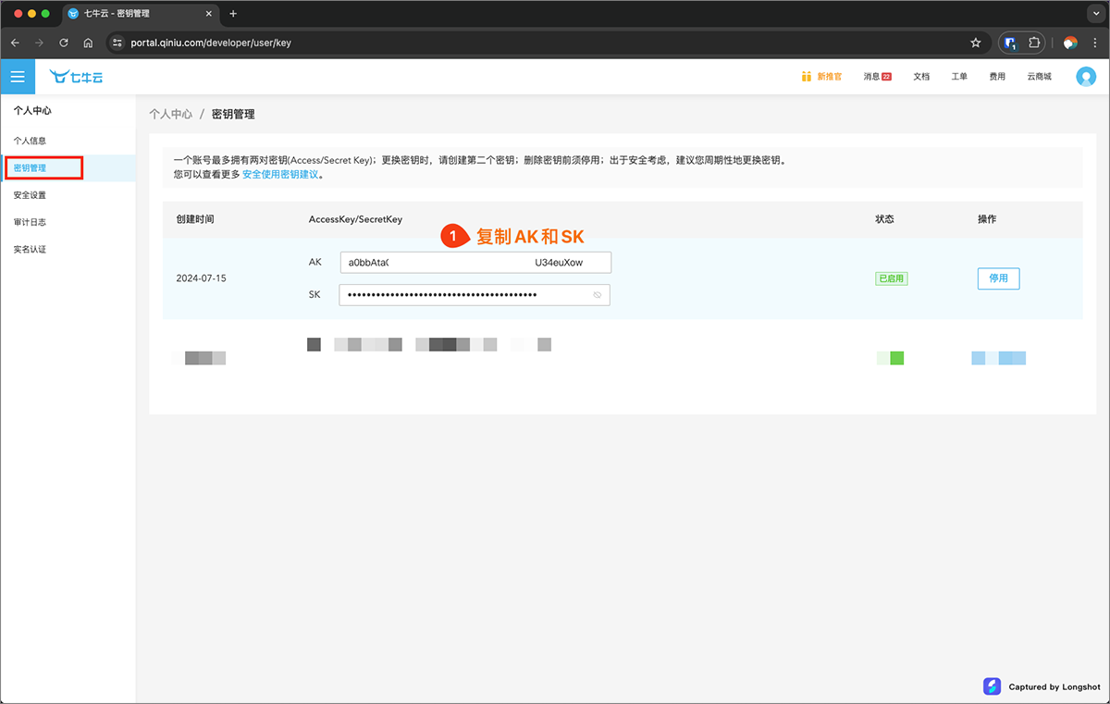This screenshot has width=1110, height=704.
Task: Open the user avatar profile menu
Action: [x=1085, y=77]
